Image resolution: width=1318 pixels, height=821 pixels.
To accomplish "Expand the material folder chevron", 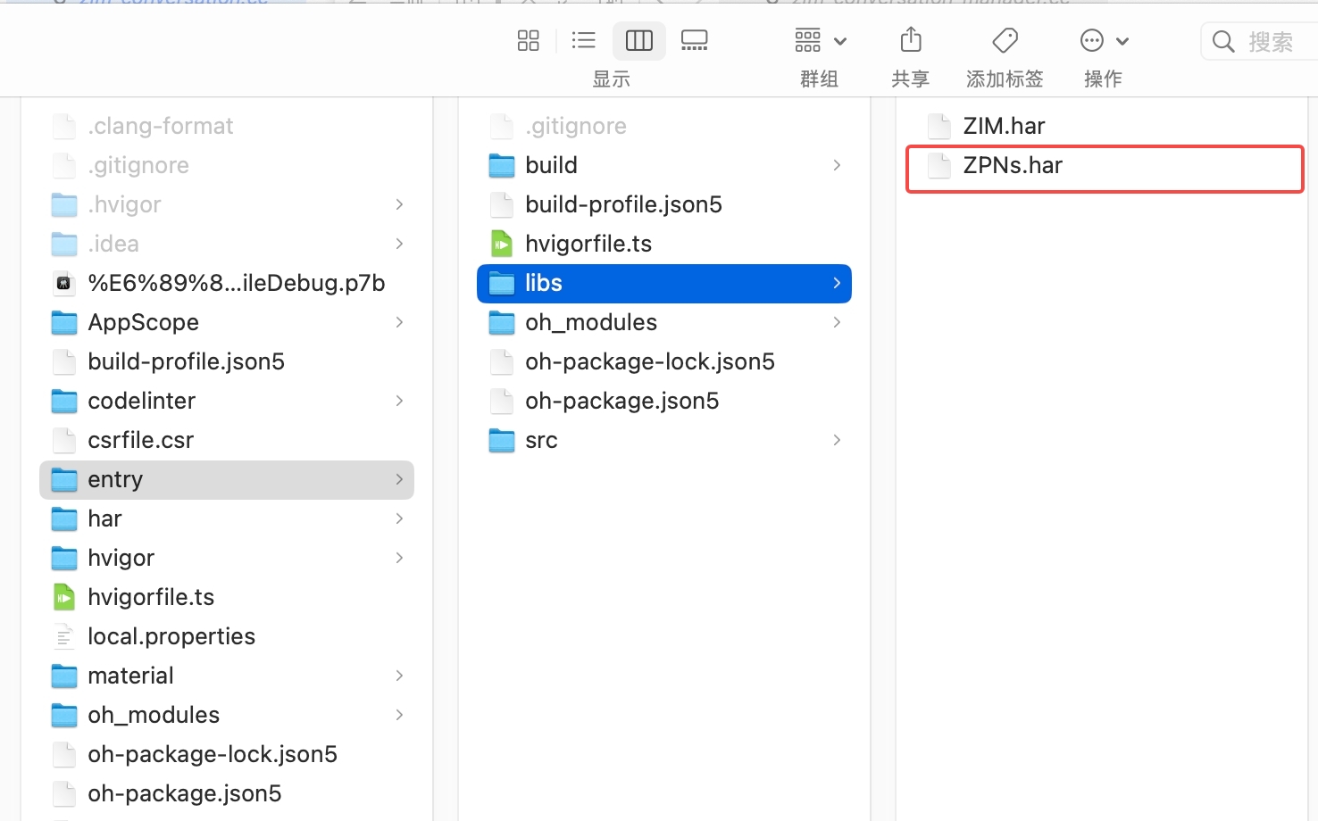I will (399, 676).
